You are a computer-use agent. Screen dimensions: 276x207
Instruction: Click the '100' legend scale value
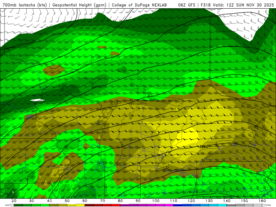pyautogui.click(x=156, y=201)
